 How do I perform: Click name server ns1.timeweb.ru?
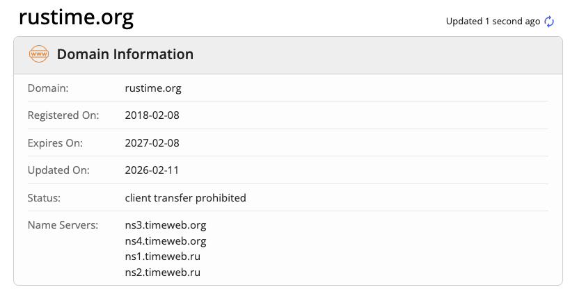(x=163, y=256)
